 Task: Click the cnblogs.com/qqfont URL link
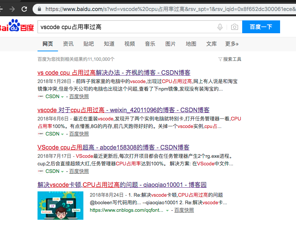tap(127, 210)
